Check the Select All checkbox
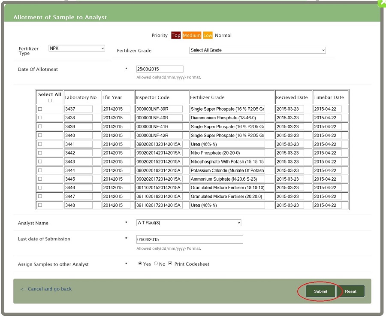The width and height of the screenshot is (386, 321). pos(50,100)
